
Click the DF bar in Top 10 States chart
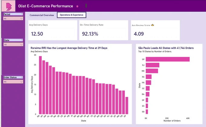coord(147,100)
